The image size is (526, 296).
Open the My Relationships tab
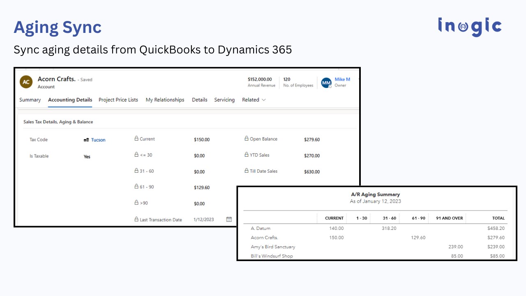click(x=165, y=100)
